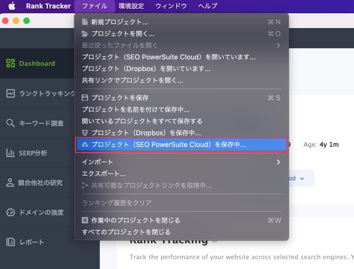Image resolution: width=354 pixels, height=269 pixels.
Task: Expand the インポート chevron arrow
Action: 278,162
